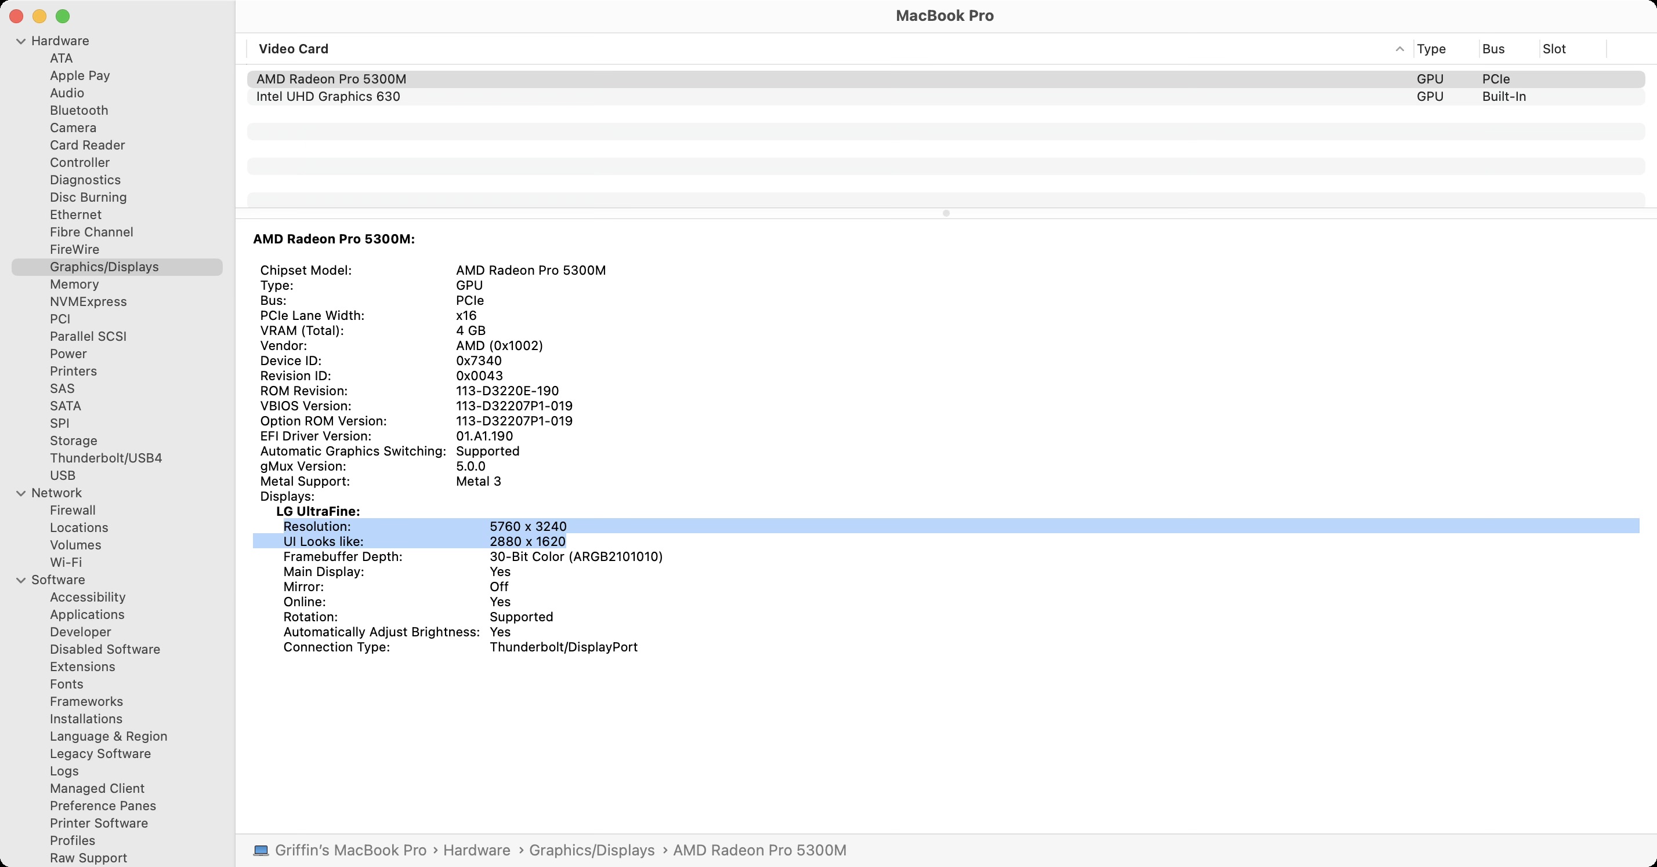This screenshot has width=1657, height=867.
Task: Select Memory in sidebar
Action: pos(74,283)
